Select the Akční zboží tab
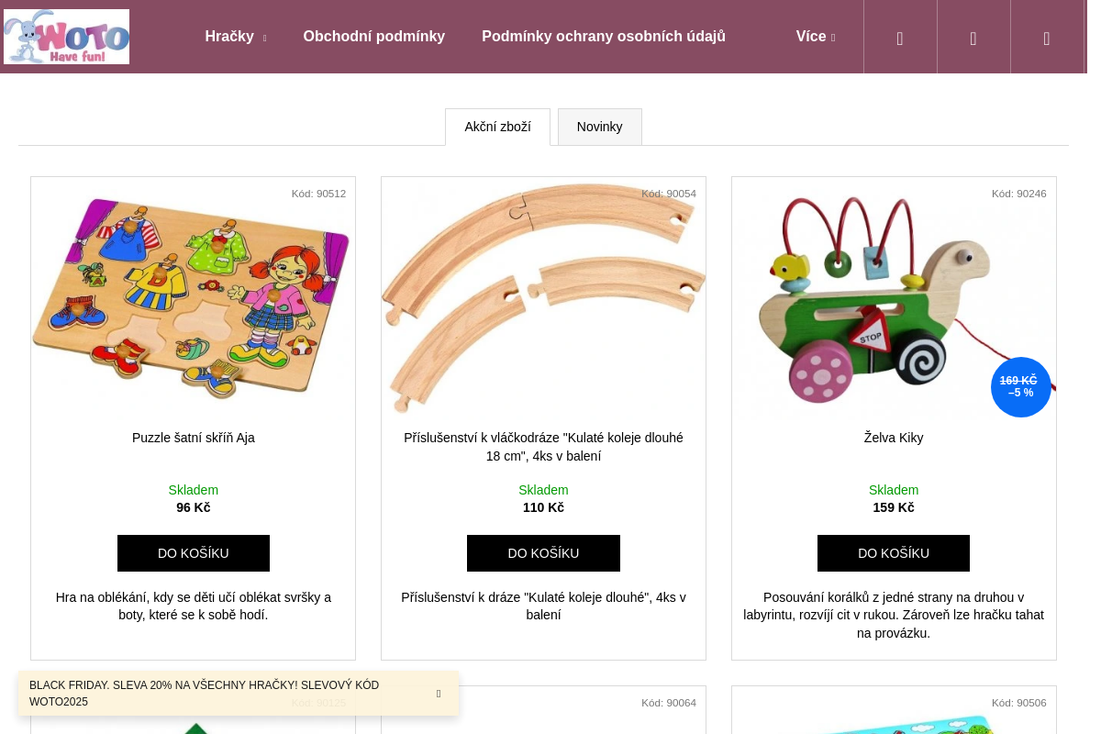The image size is (1101, 734). click(497, 127)
